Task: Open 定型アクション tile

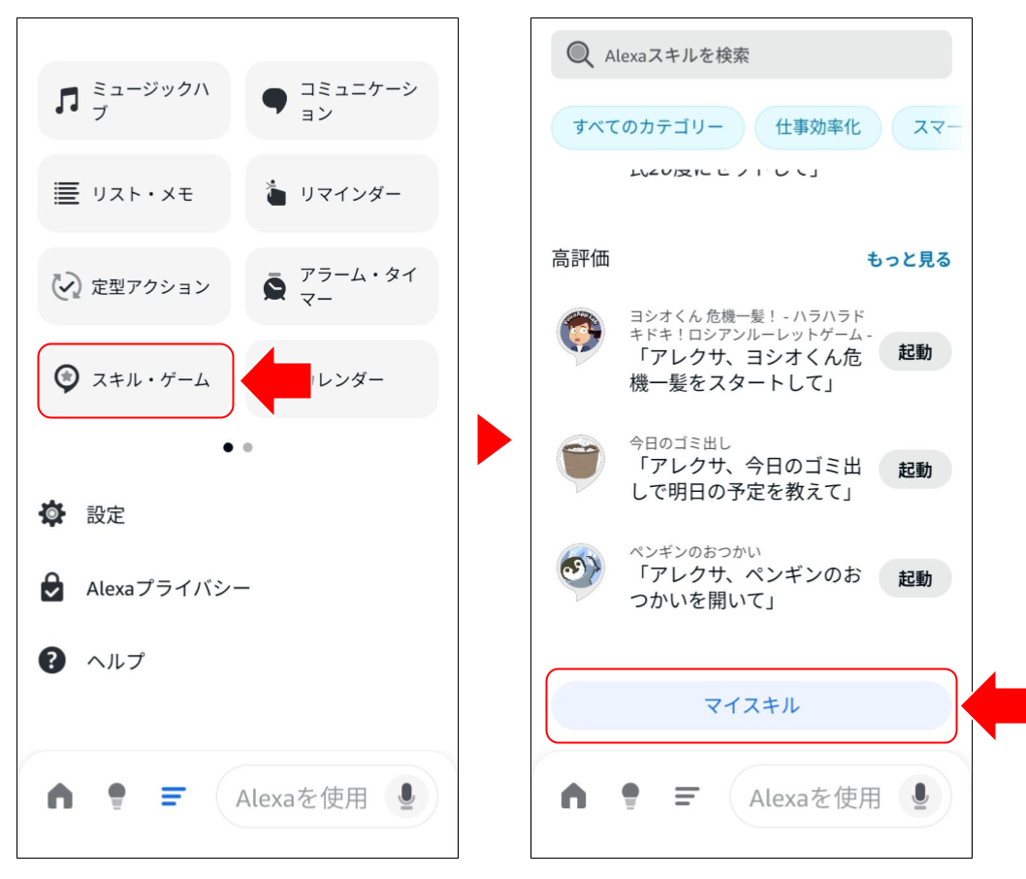Action: (x=134, y=287)
